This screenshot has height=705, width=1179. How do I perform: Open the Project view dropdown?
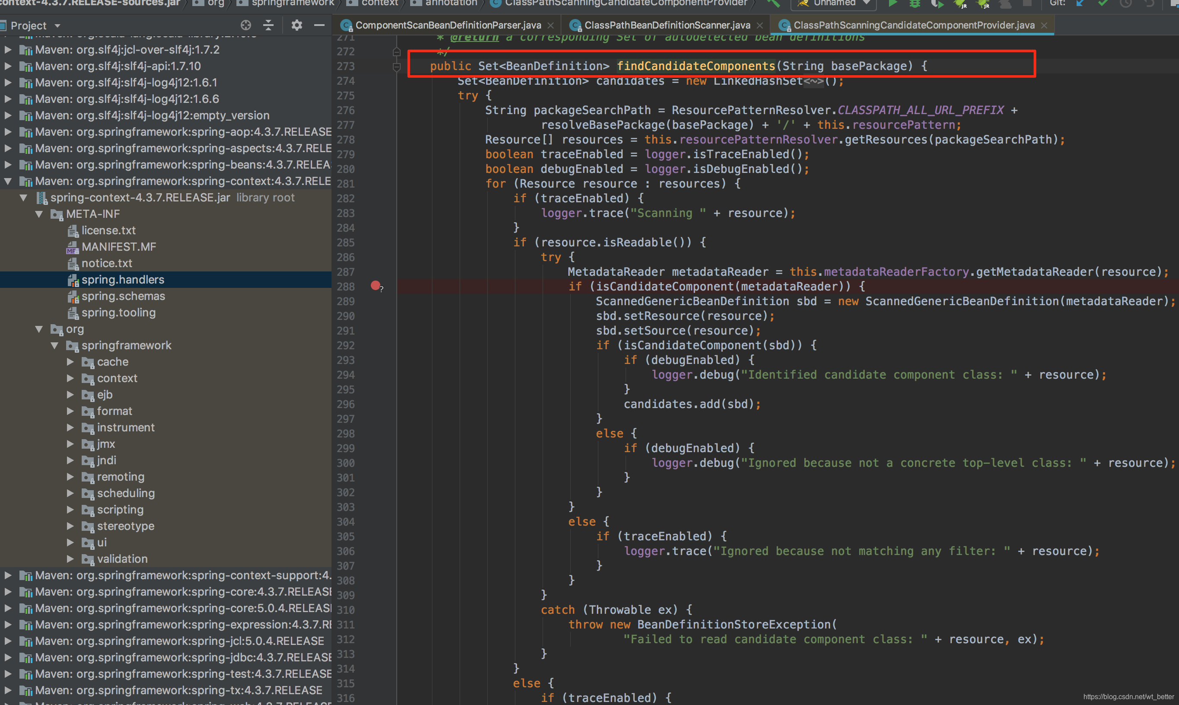click(57, 26)
